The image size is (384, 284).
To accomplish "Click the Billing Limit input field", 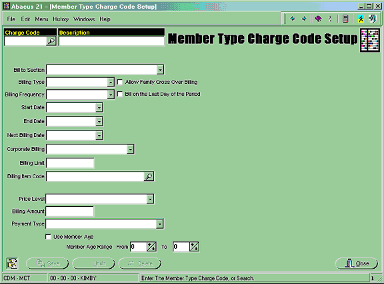I will coord(70,163).
